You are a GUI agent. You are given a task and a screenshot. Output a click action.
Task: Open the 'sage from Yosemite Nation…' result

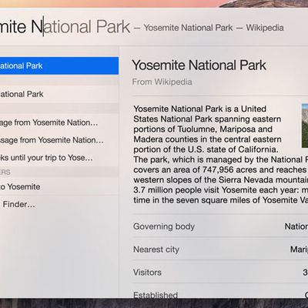[x=59, y=140]
